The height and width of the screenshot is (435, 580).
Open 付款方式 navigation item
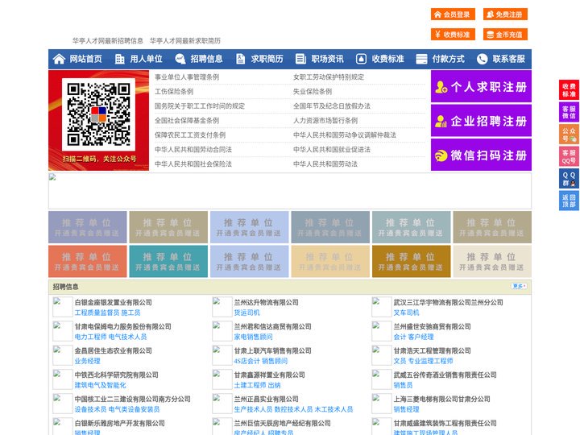pos(448,59)
